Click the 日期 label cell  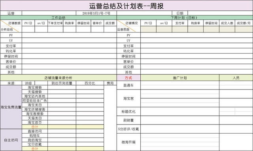180,13
